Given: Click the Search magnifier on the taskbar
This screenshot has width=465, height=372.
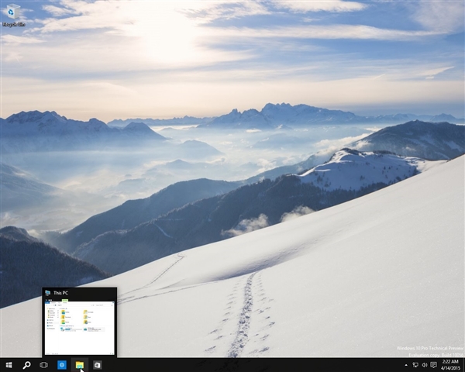Looking at the screenshot, I should click(x=26, y=364).
